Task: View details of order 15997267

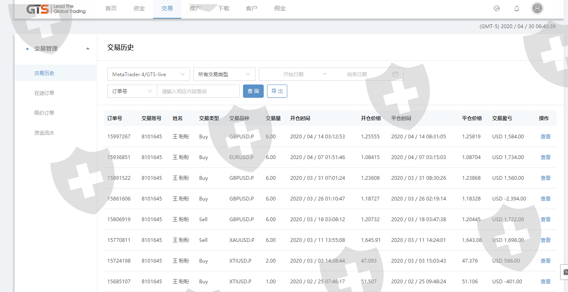Action: tap(545, 137)
